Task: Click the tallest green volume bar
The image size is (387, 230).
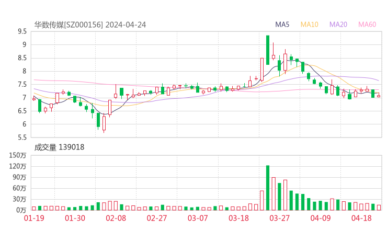Action: click(x=268, y=188)
